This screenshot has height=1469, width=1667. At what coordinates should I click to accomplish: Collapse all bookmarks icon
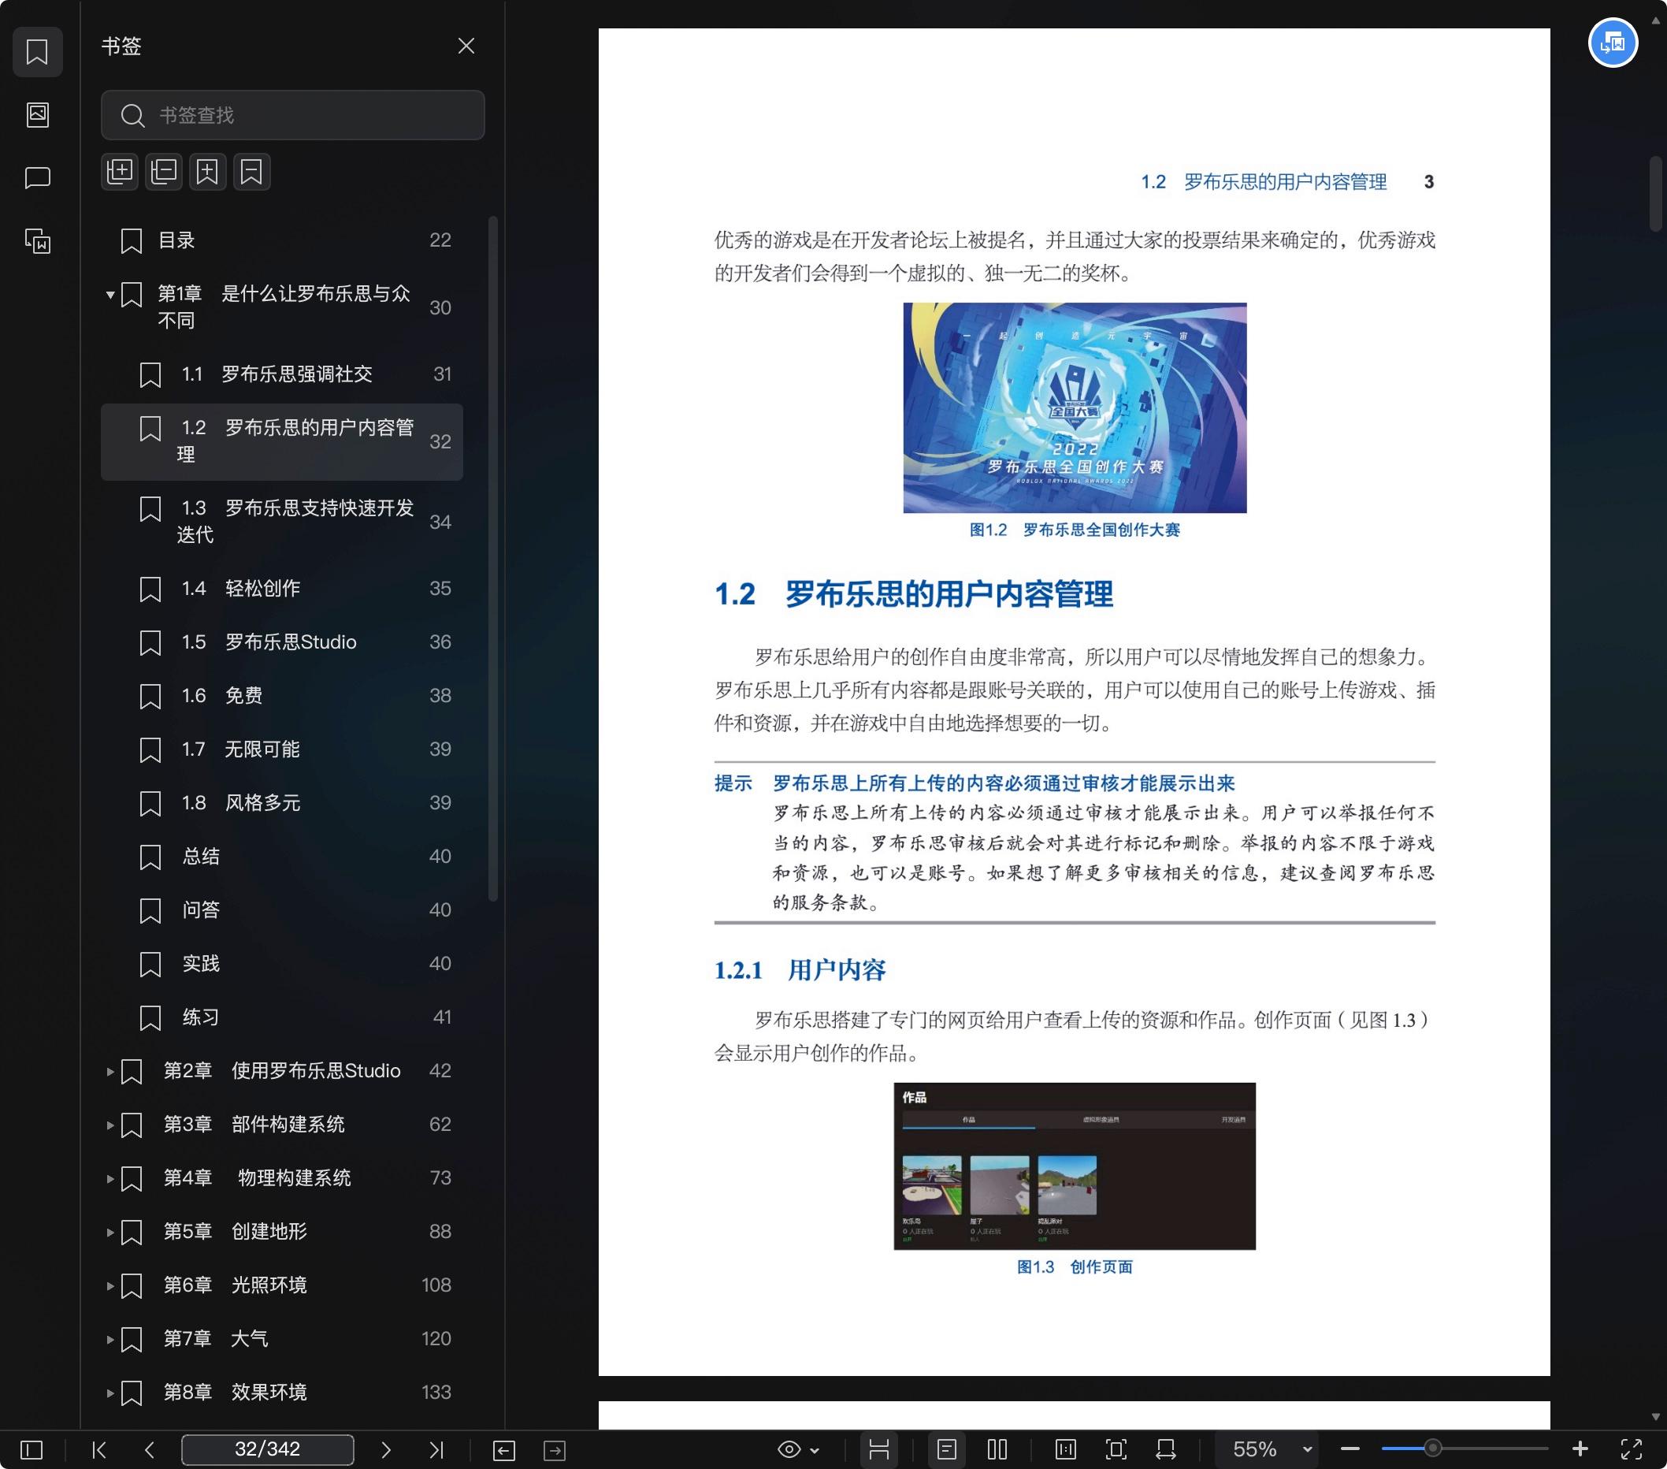tap(164, 171)
